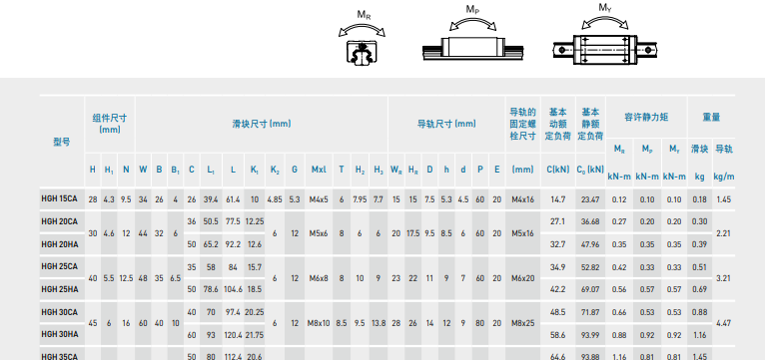
Task: Click the 52.82 static load value
Action: (x=590, y=266)
